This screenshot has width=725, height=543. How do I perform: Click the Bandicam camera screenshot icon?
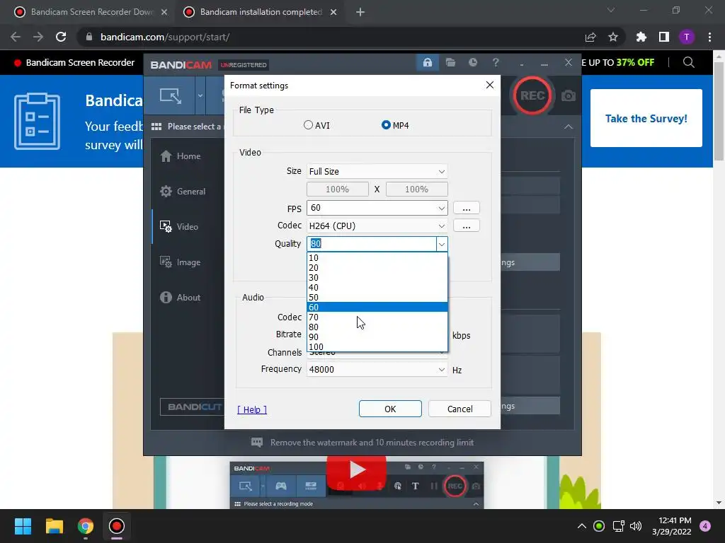[x=569, y=95]
